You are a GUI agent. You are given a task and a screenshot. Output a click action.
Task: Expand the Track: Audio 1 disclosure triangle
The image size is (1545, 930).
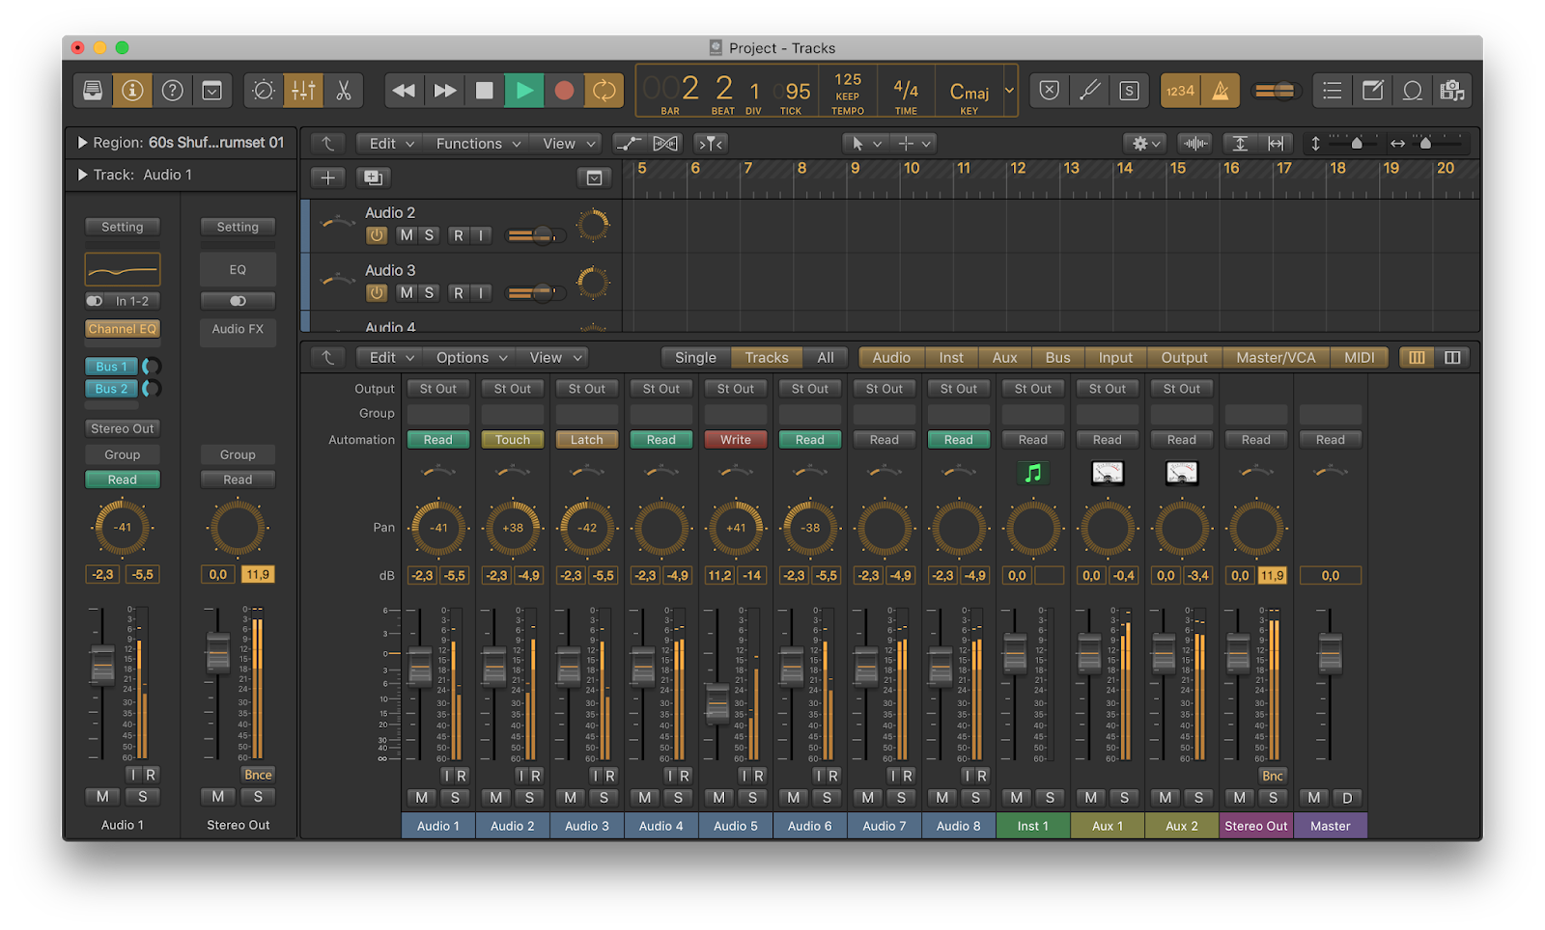pos(82,175)
